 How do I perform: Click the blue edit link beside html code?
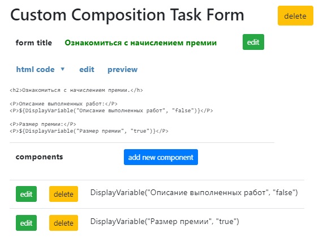87,69
